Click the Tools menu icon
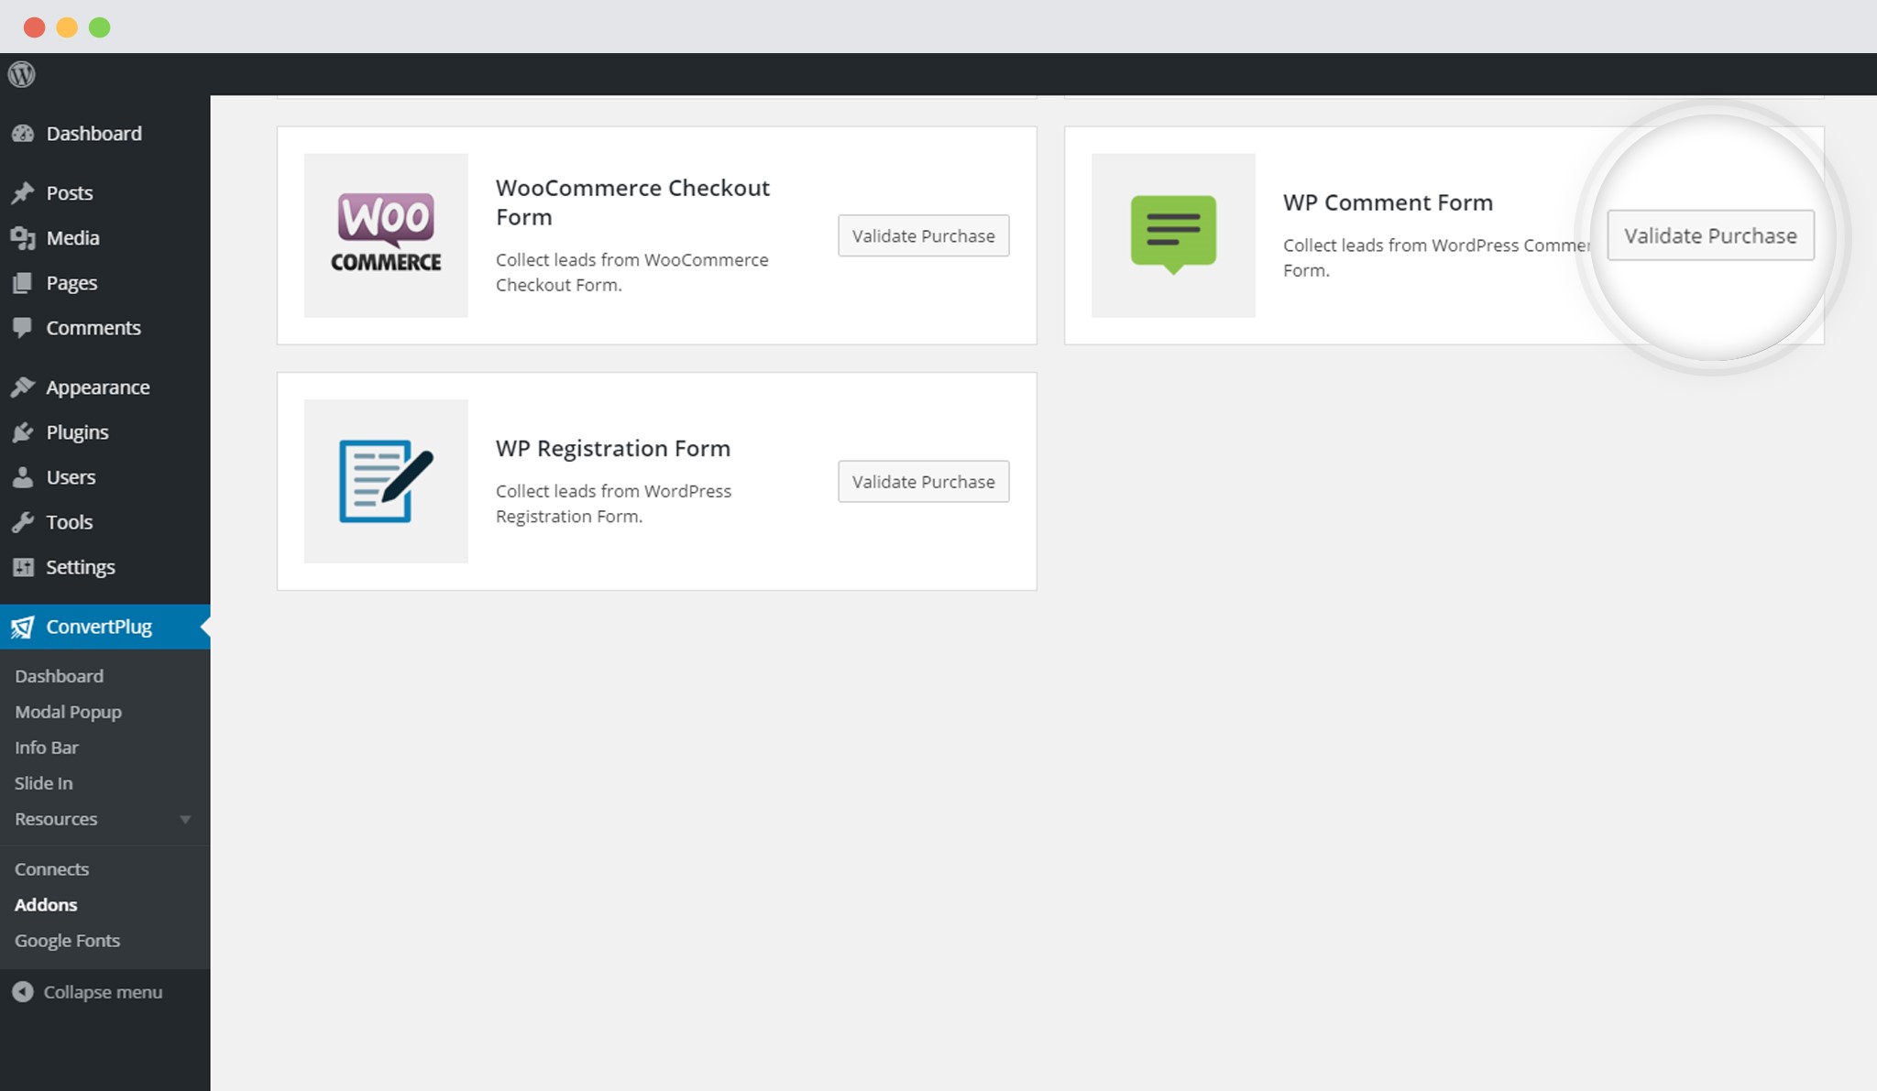 (24, 522)
